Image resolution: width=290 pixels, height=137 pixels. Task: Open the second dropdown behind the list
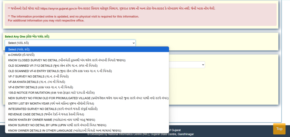point(187,65)
